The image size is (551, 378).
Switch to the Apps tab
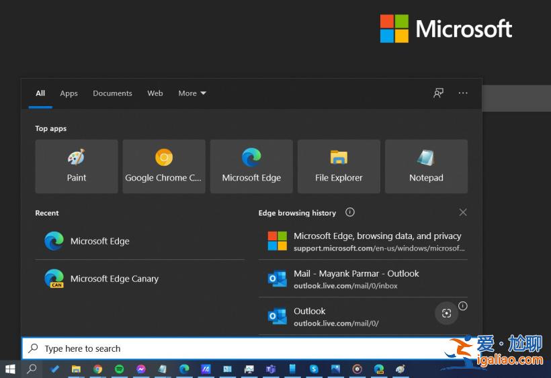[69, 93]
